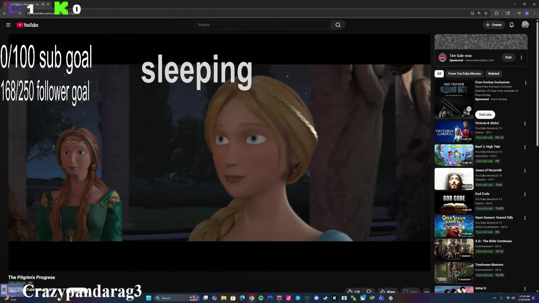Open Microsoft Store from taskbar
The height and width of the screenshot is (303, 539).
click(233, 298)
